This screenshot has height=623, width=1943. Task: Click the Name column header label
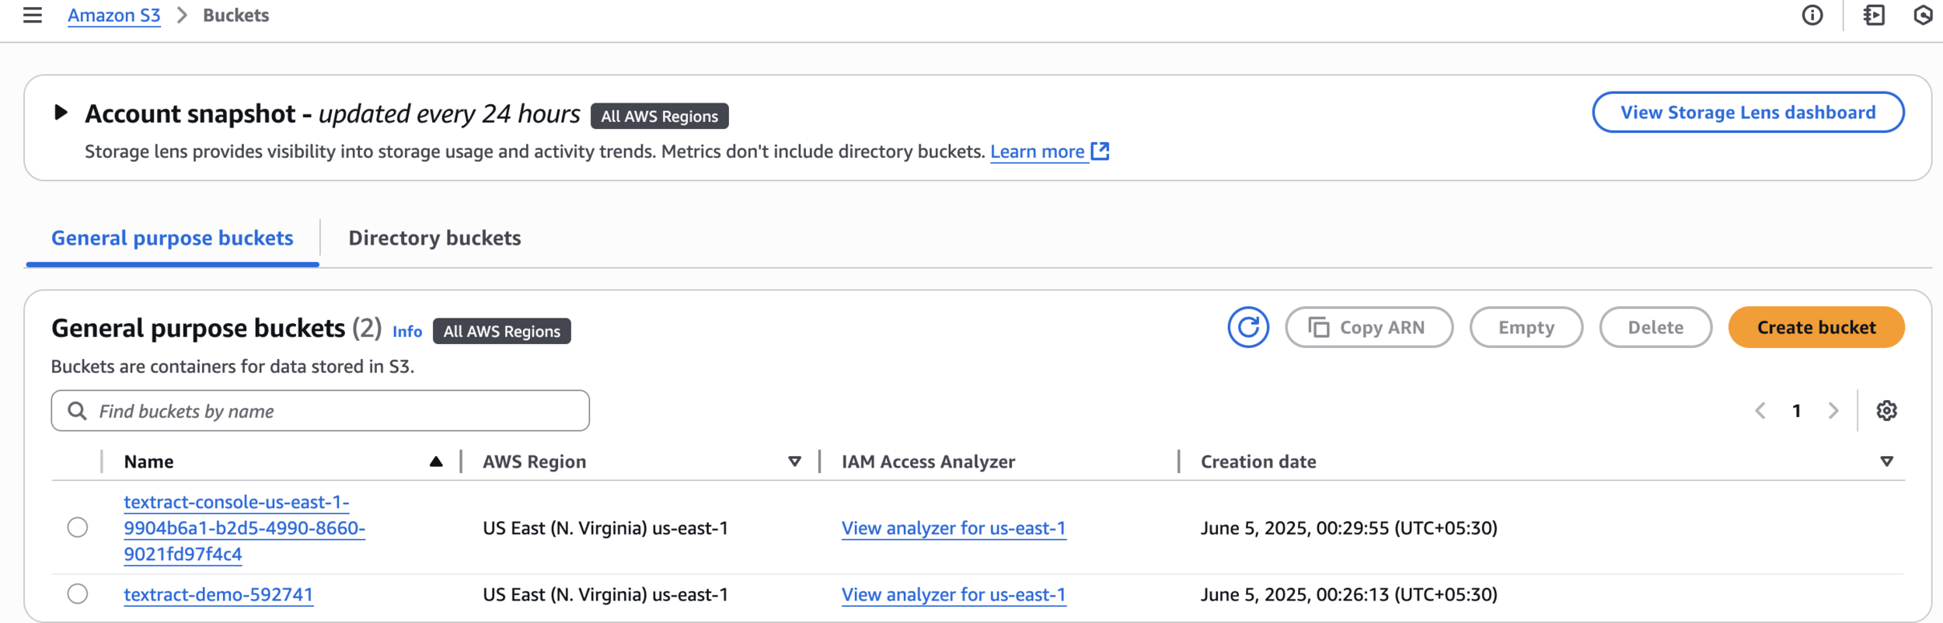(x=148, y=461)
